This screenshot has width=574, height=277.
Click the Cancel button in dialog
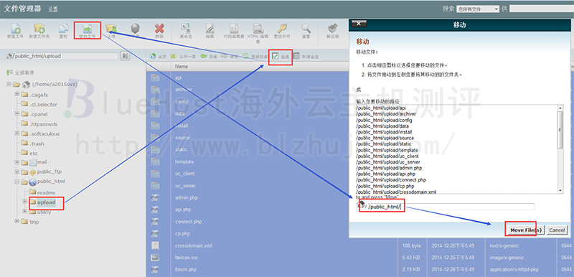pos(557,230)
